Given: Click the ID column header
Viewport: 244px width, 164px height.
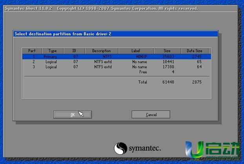Looking at the screenshot, I should (74, 51).
